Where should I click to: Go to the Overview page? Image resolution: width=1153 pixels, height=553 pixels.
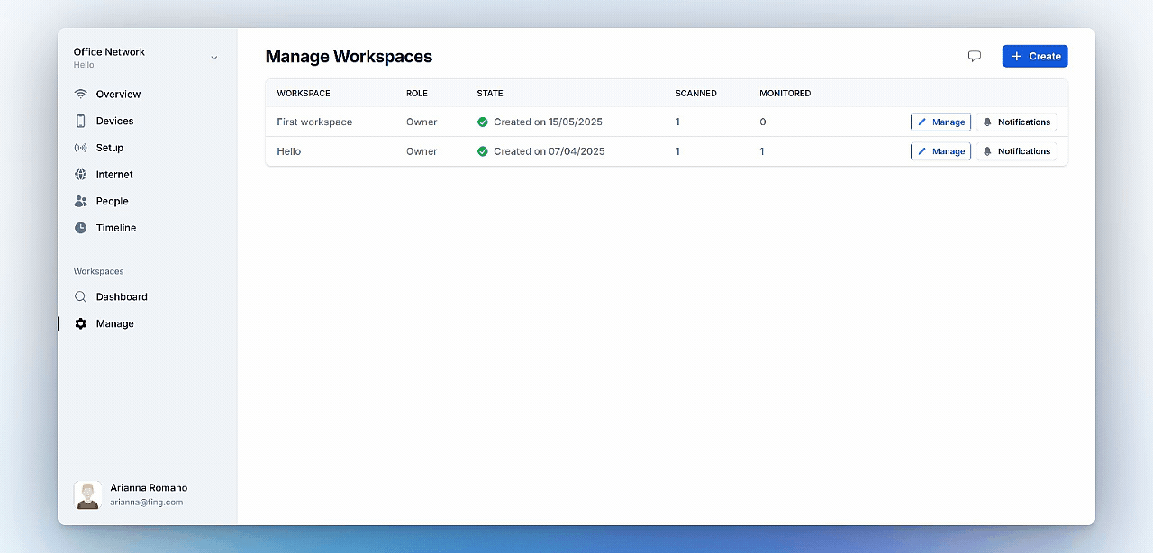click(118, 94)
